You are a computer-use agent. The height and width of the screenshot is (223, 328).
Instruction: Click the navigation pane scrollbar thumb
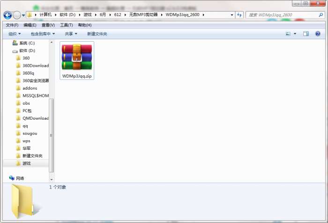(51, 136)
